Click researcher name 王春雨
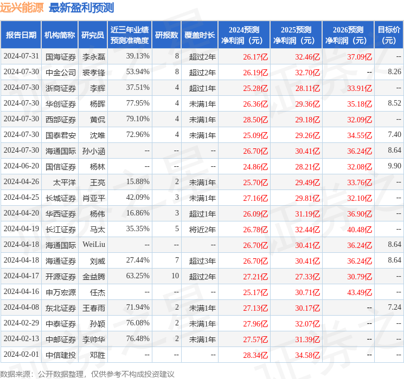Image resolution: width=404 pixels, height=379 pixels. [x=94, y=308]
